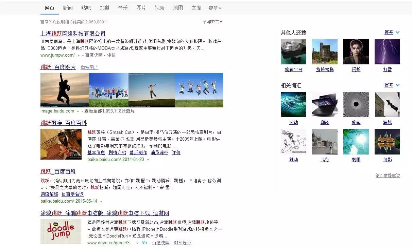Click 体育学名词 sub-link
Screen dimensions: 412x247
pyautogui.click(x=72, y=194)
